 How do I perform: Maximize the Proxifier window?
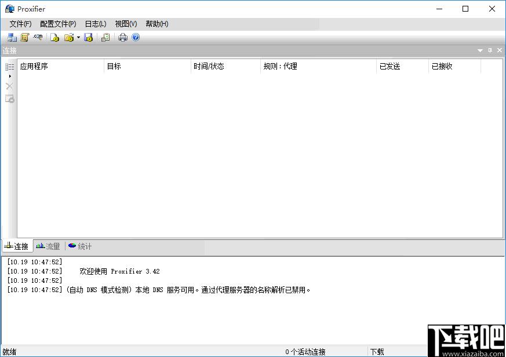465,9
